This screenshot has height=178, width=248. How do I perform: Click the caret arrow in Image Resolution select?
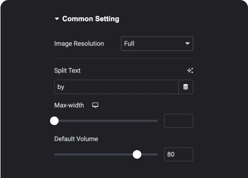187,44
